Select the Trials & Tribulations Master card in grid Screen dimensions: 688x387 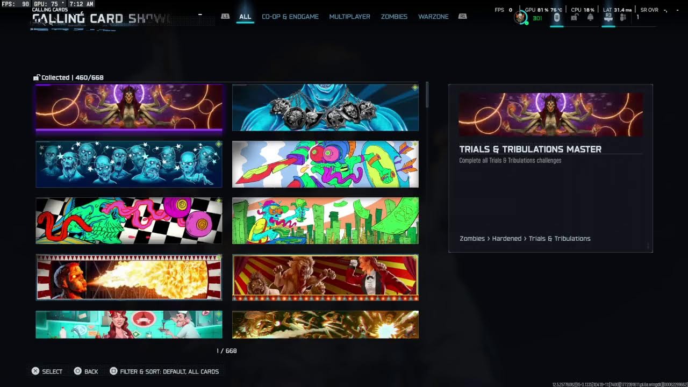tap(129, 107)
